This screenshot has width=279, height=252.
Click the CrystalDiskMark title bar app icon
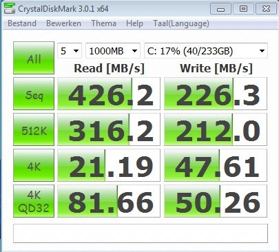tap(10, 9)
